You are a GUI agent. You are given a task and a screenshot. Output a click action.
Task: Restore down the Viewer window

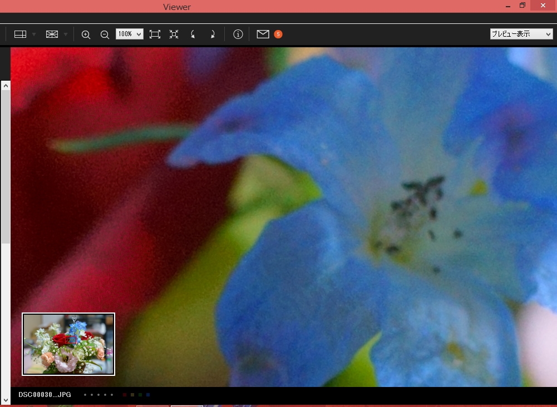(x=522, y=6)
